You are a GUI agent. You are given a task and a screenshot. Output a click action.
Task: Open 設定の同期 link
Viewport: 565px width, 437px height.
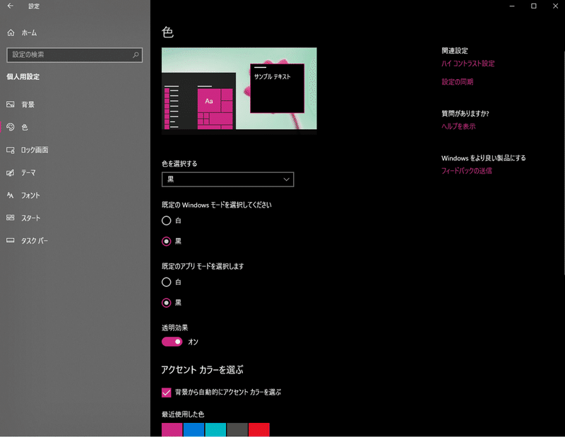(457, 82)
